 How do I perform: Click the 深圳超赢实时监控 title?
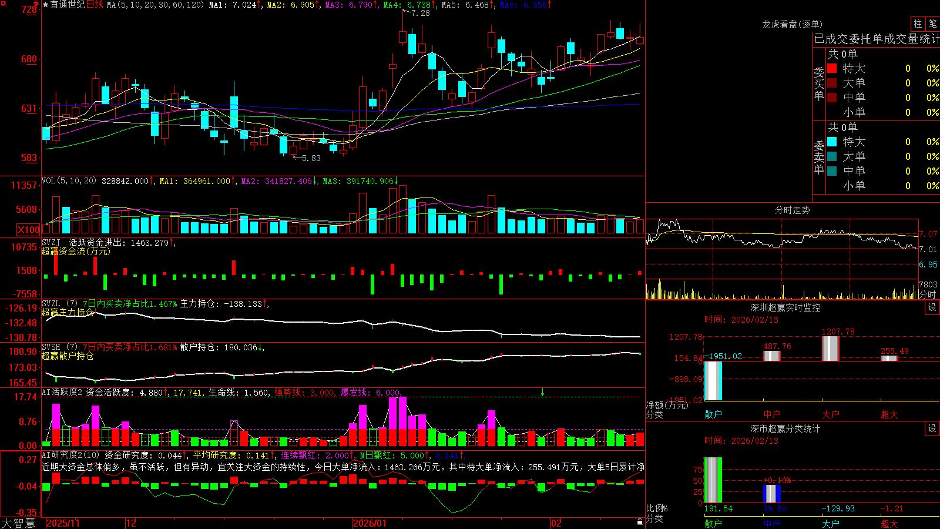point(785,307)
